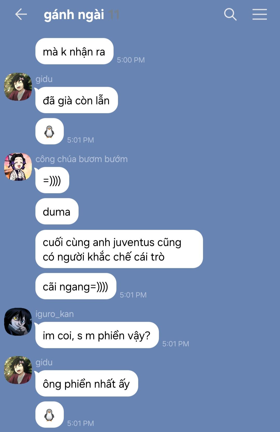Open the first gidu avatar near 'đã già còn lẫn'

(18, 87)
